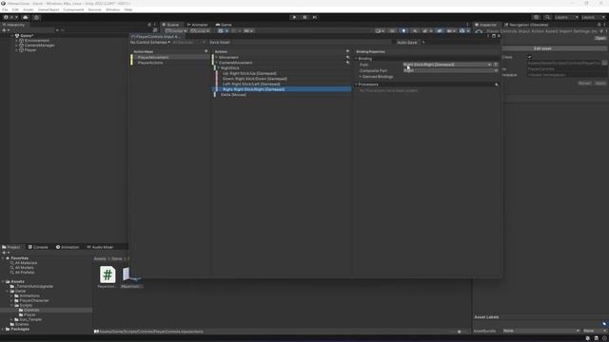Start Play mode with the Play button
The image size is (609, 342).
click(x=294, y=17)
